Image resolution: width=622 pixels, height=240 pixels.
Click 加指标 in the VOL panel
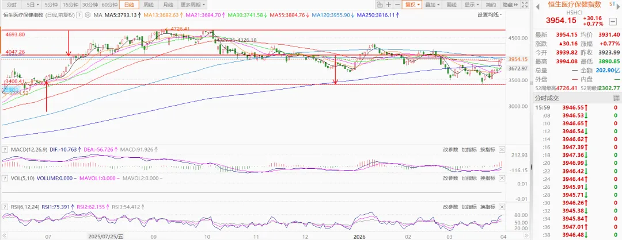click(x=469, y=179)
